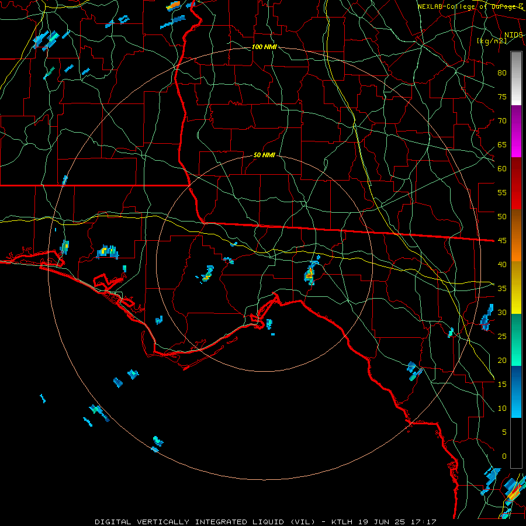Screen dimensions: 526x526
Task: Click the white-gray segment of color scale
Action: [x=516, y=78]
